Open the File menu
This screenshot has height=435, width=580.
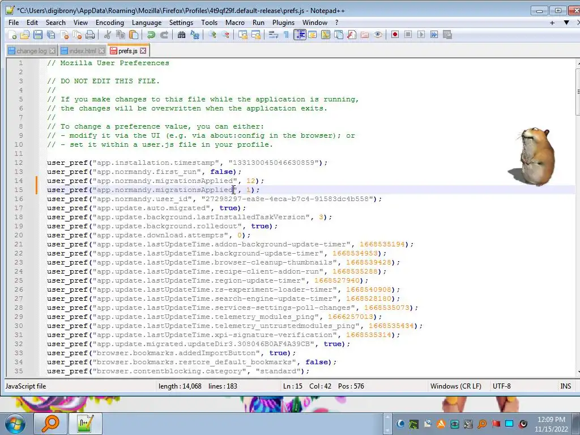(x=14, y=23)
